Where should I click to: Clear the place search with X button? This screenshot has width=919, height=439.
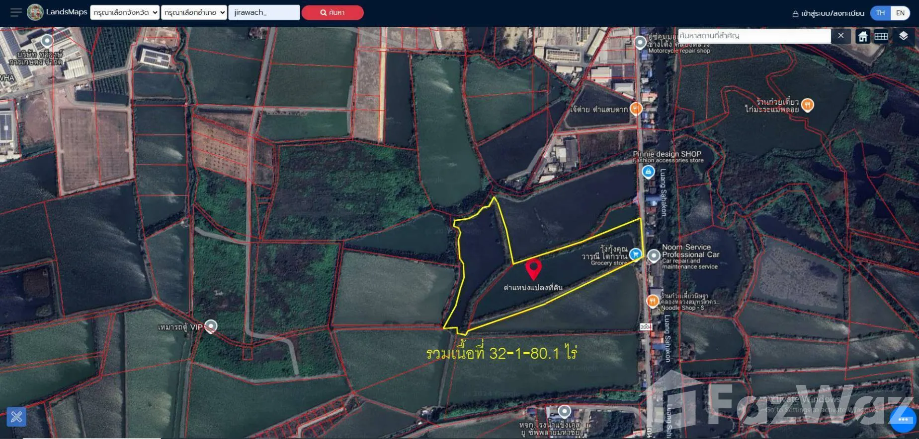pos(840,36)
